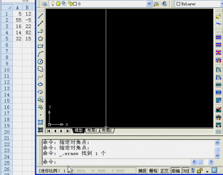
Task: Select the Line draw tool
Action: pyautogui.click(x=41, y=16)
